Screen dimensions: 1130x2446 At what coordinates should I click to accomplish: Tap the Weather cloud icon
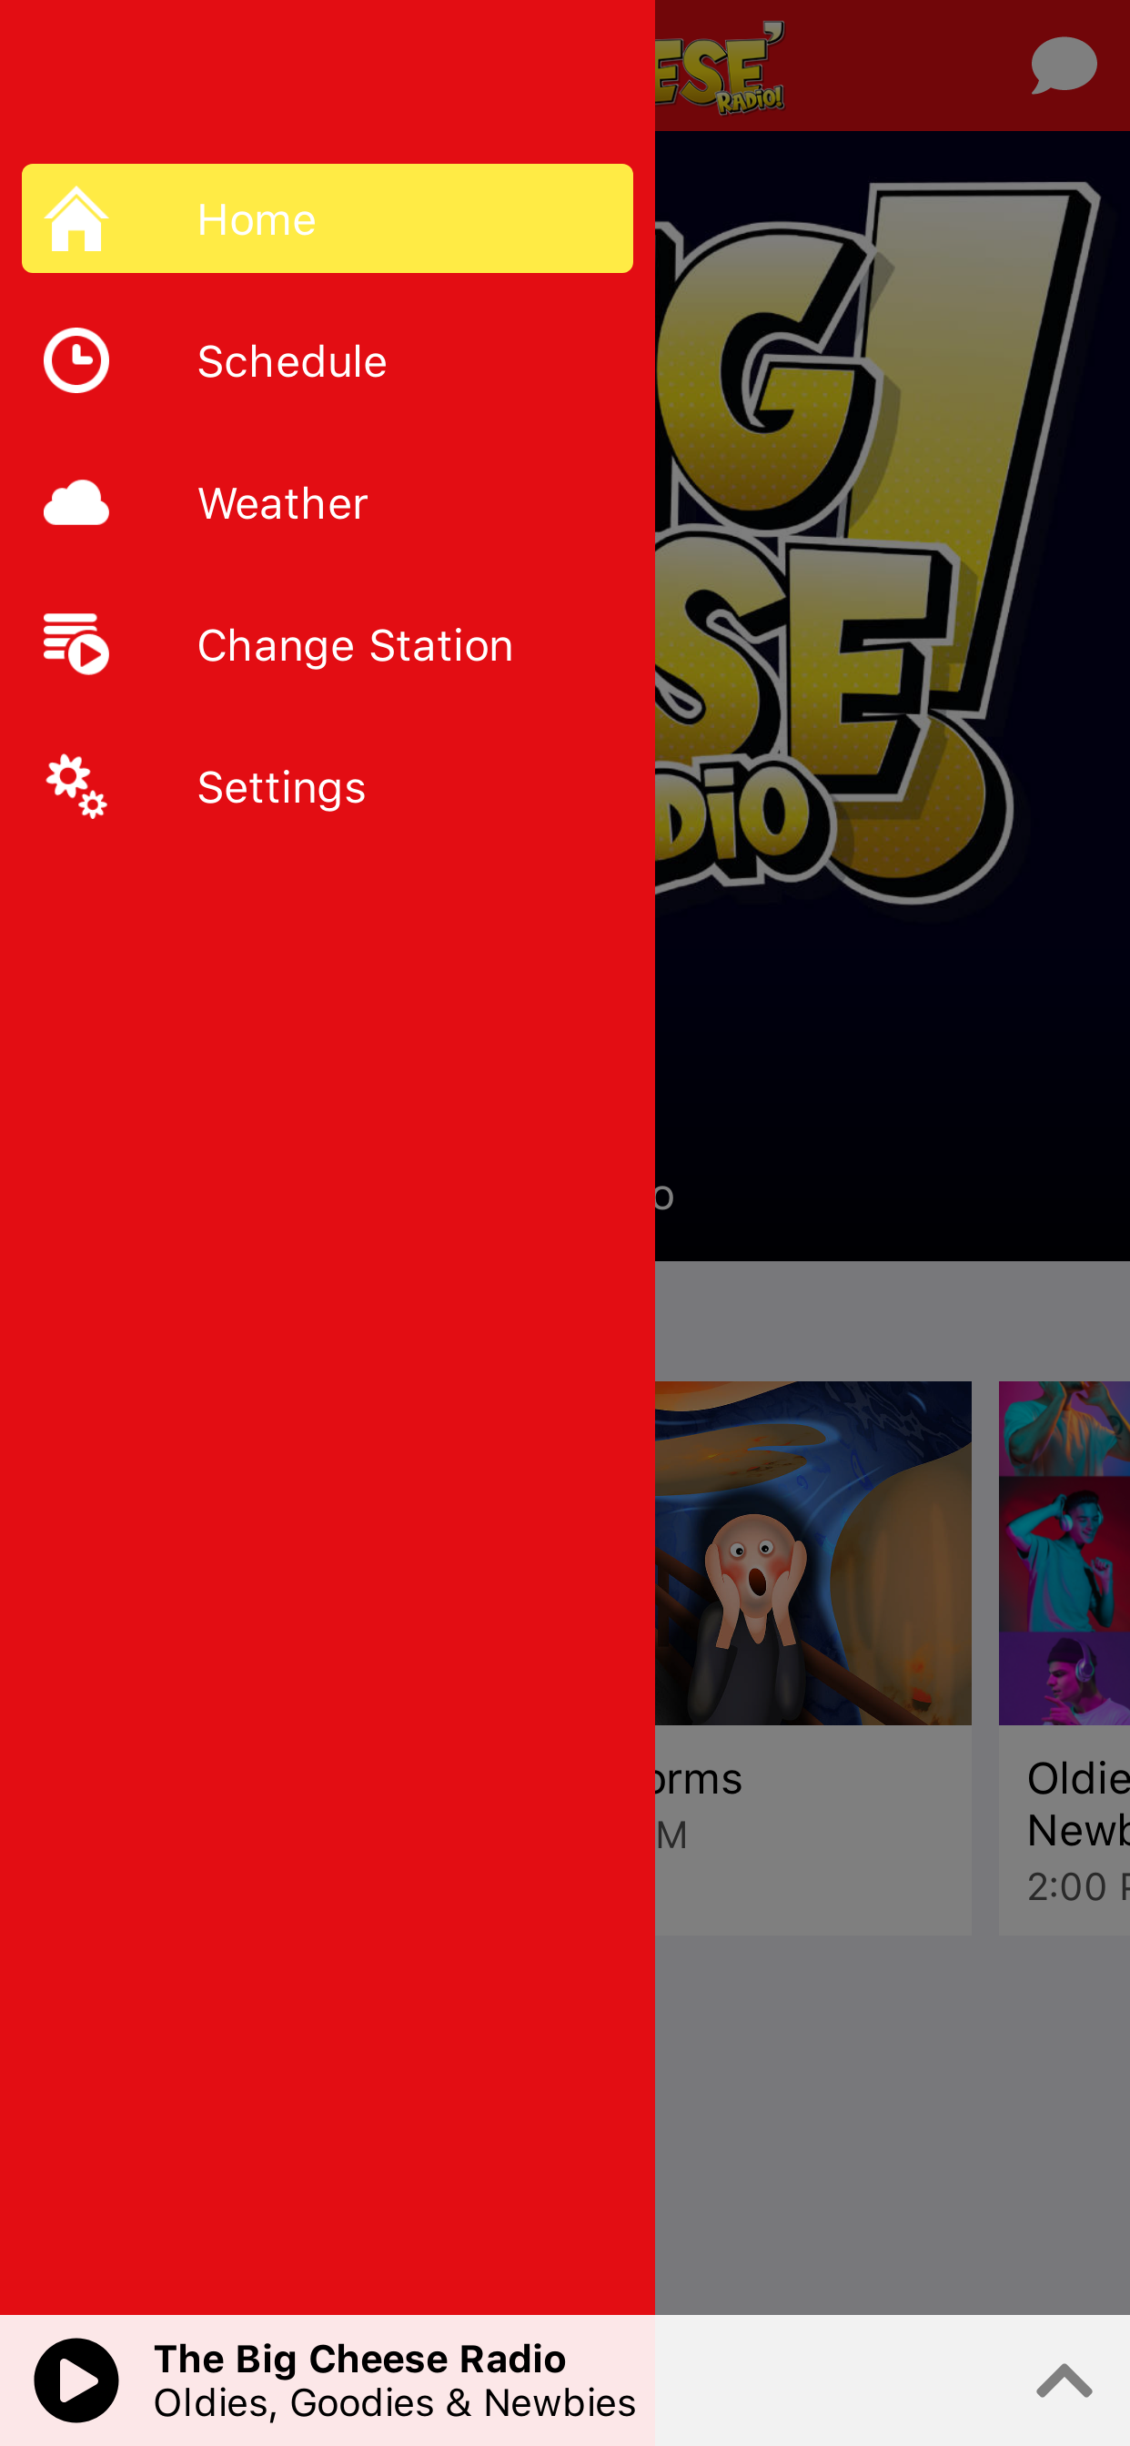[76, 502]
